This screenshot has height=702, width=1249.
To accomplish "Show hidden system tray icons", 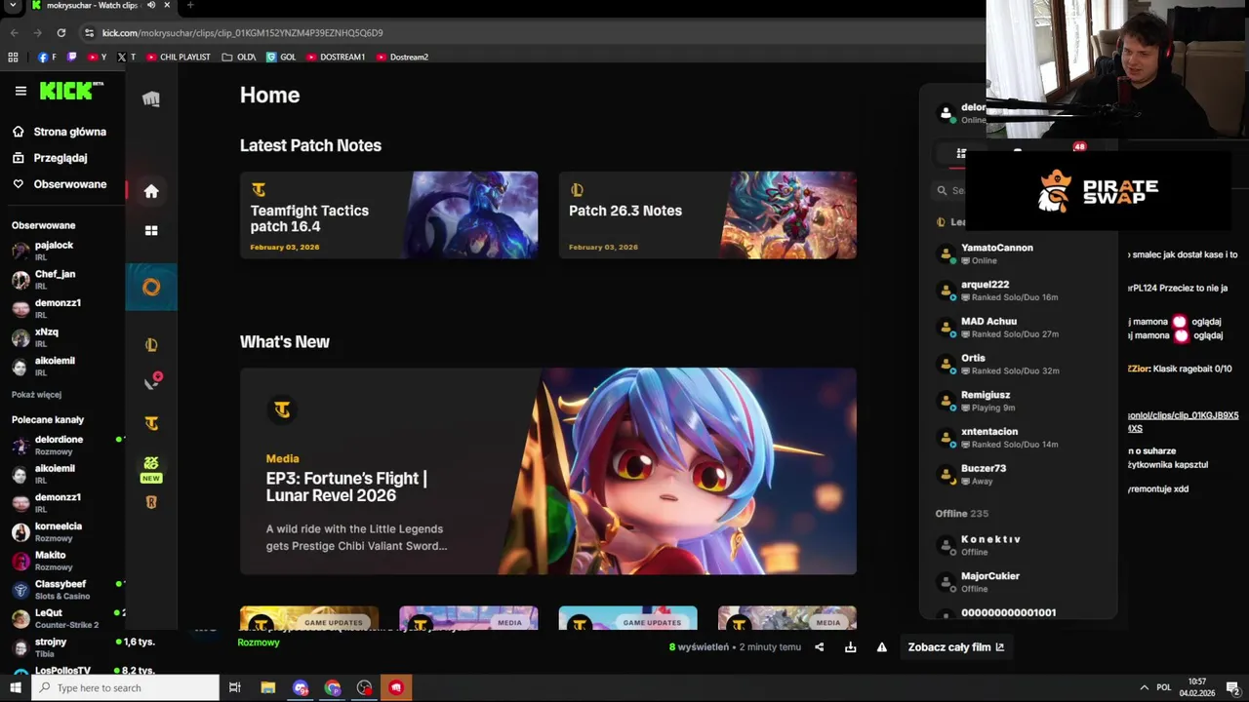I will click(x=1145, y=687).
